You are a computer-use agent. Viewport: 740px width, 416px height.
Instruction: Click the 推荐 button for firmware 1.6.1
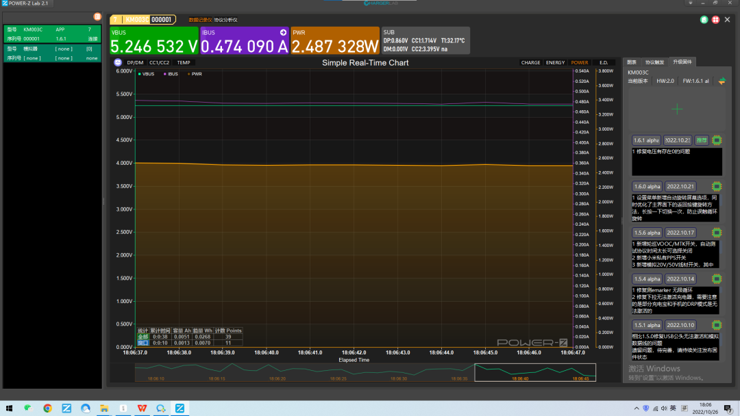click(x=702, y=140)
